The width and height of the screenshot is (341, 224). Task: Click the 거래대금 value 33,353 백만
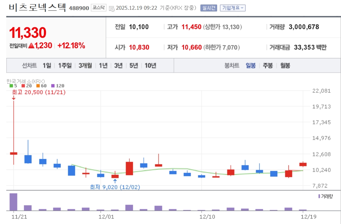pos(310,47)
